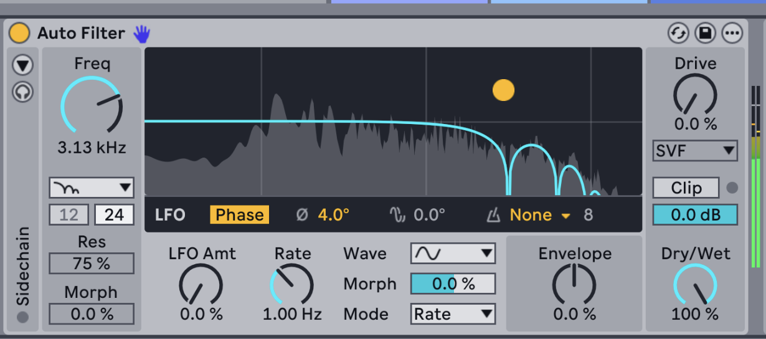Image resolution: width=766 pixels, height=339 pixels.
Task: Open the LFO Wave shape dropdown
Action: pyautogui.click(x=453, y=254)
